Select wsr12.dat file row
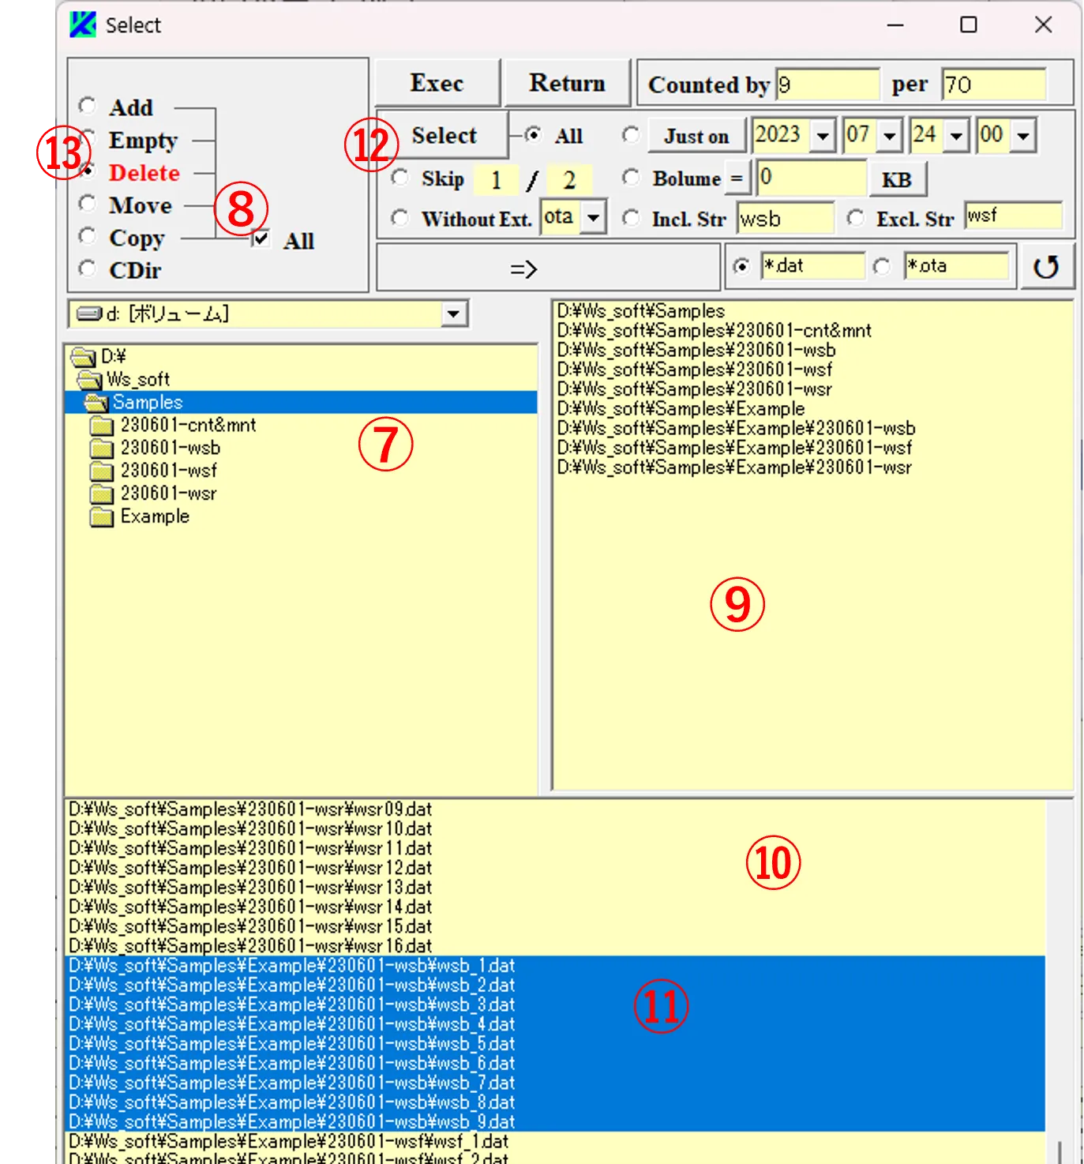Screen dimensions: 1084x1164 point(555,868)
